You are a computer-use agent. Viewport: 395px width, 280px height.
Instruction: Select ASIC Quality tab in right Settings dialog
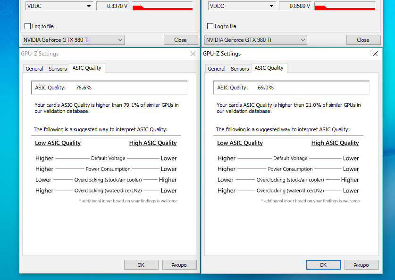269,68
